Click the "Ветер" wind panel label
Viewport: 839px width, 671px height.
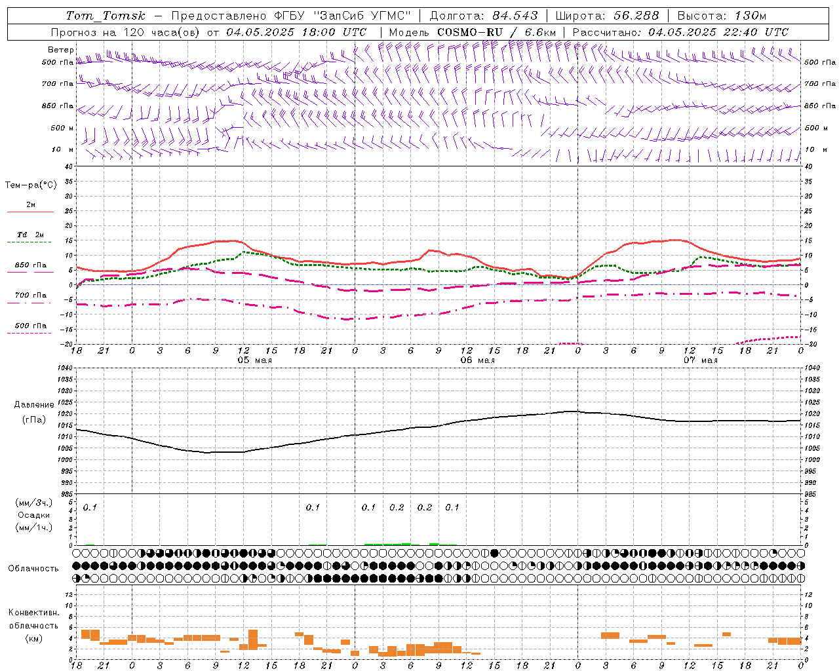point(61,50)
